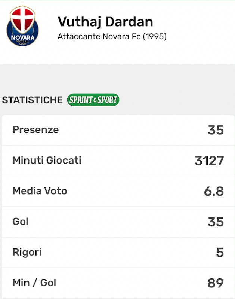Click the 6.8 average rating value
The width and height of the screenshot is (235, 299).
[x=214, y=192]
